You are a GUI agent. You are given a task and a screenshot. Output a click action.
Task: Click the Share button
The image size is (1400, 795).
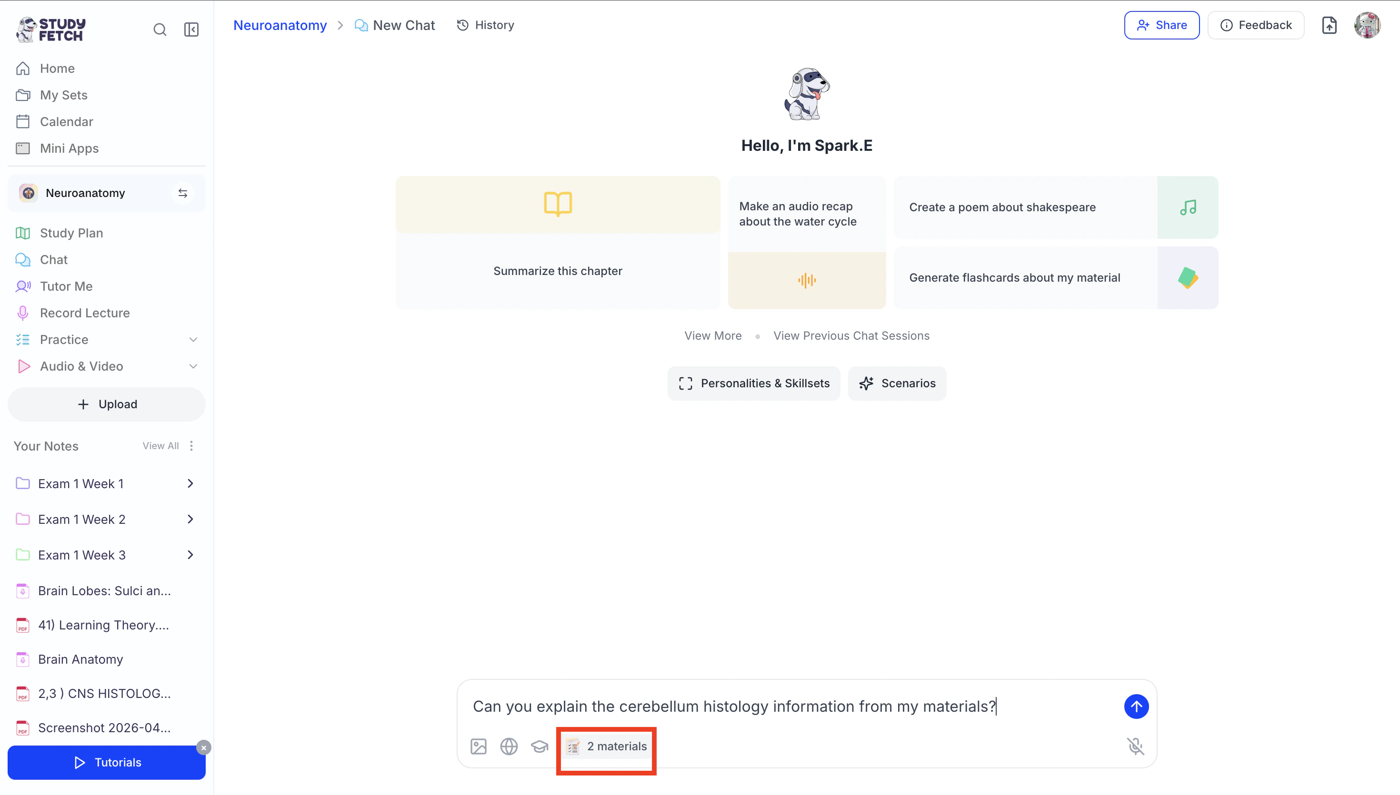(1161, 25)
